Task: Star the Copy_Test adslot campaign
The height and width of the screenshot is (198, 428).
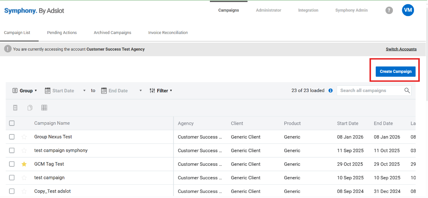Action: pyautogui.click(x=24, y=191)
